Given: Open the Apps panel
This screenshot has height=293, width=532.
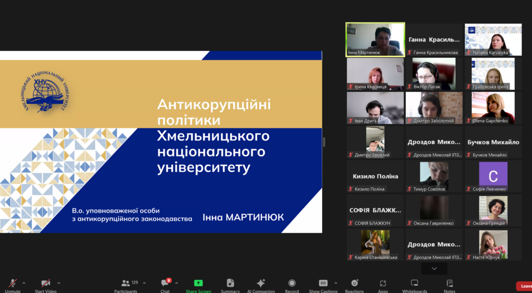Looking at the screenshot, I should coord(383,284).
